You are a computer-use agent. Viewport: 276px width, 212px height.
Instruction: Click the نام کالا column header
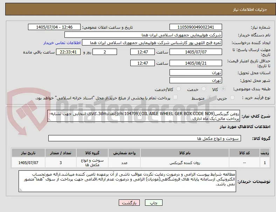point(185,153)
